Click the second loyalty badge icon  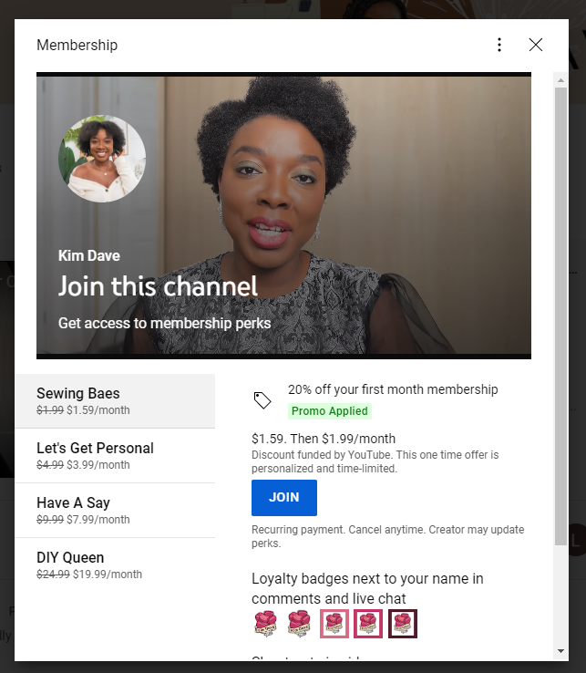click(299, 624)
